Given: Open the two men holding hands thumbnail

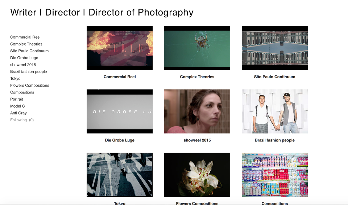Looking at the screenshot, I should point(275,111).
